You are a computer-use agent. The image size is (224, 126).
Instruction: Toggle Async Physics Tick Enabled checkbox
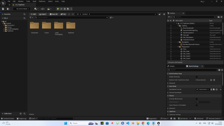pos(197,105)
